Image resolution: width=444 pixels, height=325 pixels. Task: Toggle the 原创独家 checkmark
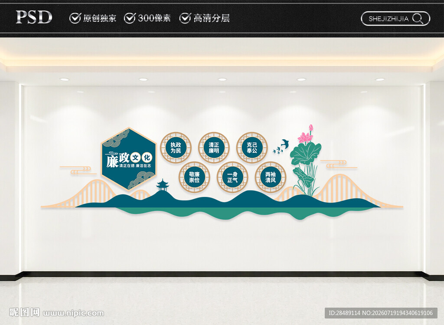[75, 18]
